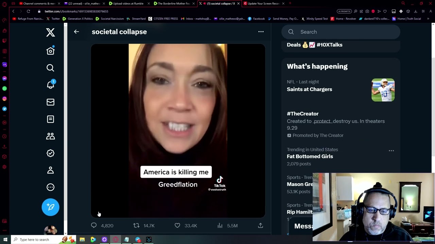Open the 'Generation X Politics' bookmark
This screenshot has width=435, height=244.
[77, 19]
